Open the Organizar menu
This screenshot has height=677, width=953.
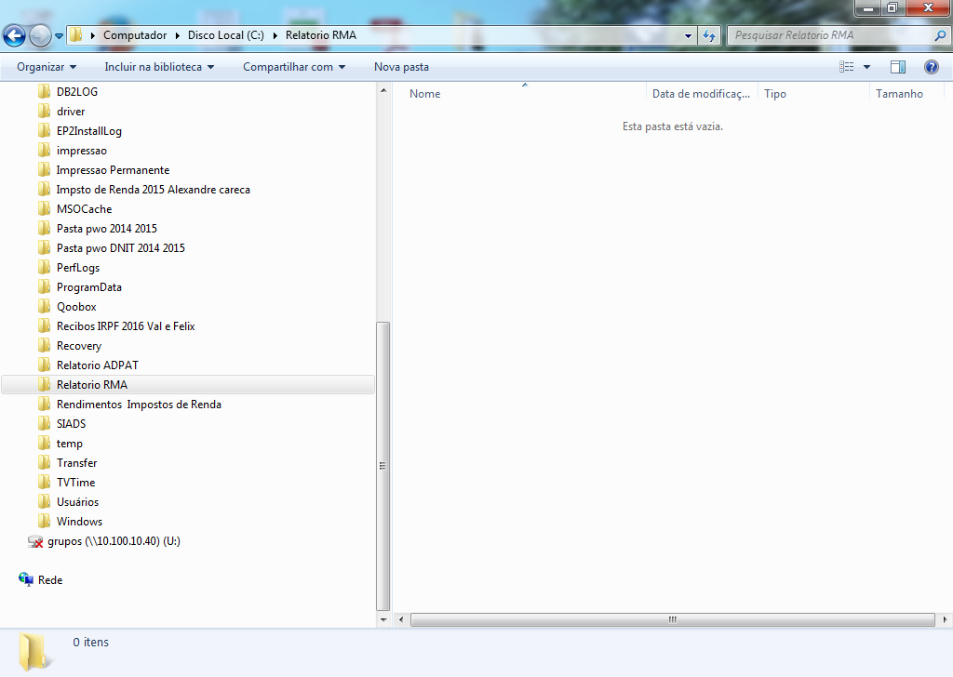pyautogui.click(x=47, y=67)
